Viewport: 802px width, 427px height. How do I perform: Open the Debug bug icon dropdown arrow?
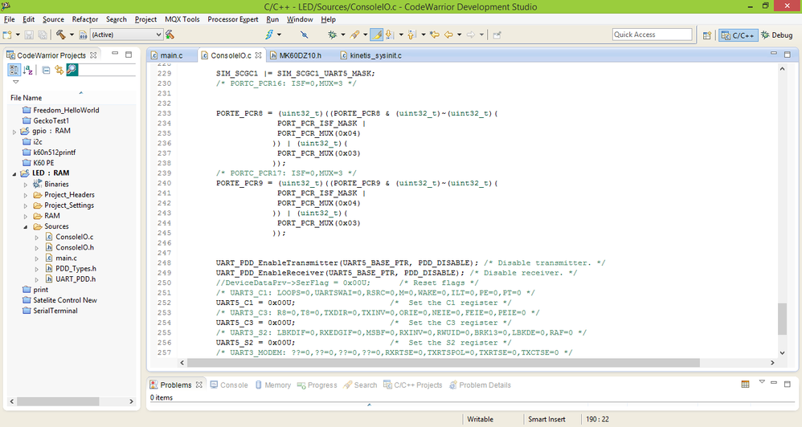click(342, 35)
